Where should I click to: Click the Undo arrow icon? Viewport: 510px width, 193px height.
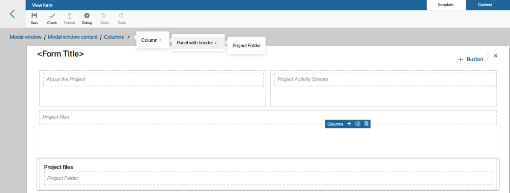104,15
